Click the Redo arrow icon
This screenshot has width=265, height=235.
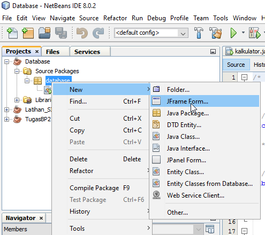[99, 33]
